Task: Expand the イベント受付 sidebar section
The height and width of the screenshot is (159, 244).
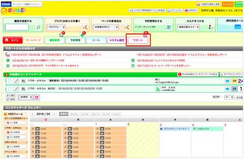Action: [16, 152]
